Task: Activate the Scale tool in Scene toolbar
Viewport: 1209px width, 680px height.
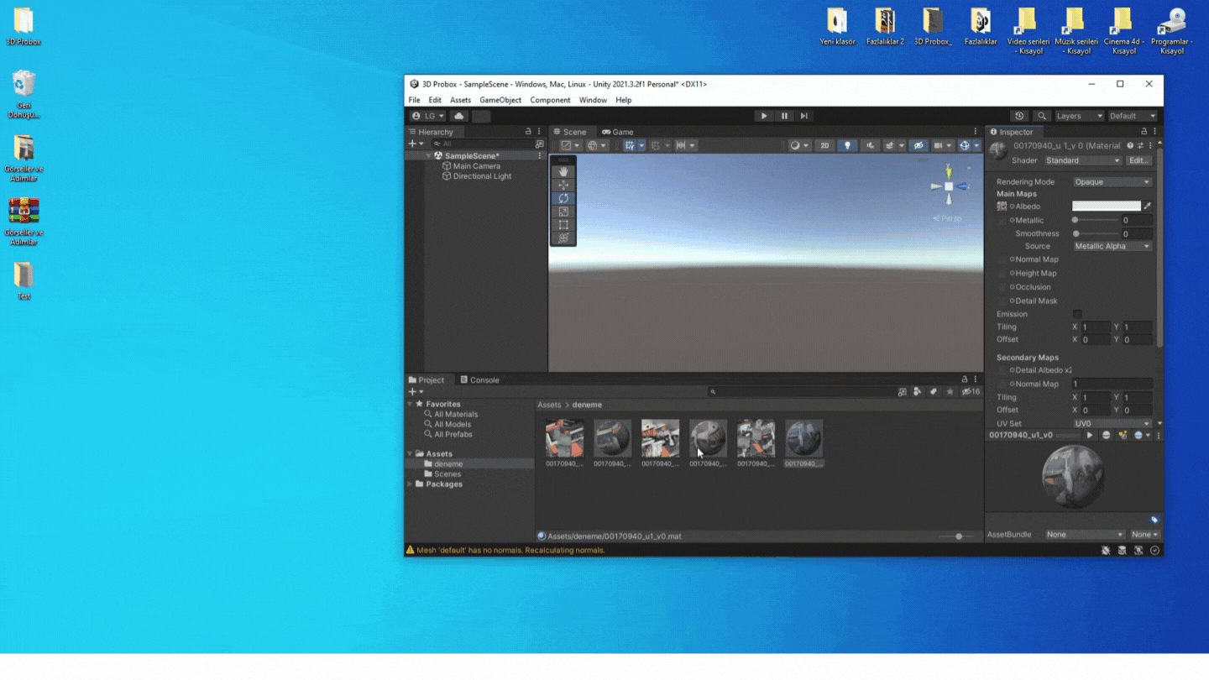Action: [563, 212]
